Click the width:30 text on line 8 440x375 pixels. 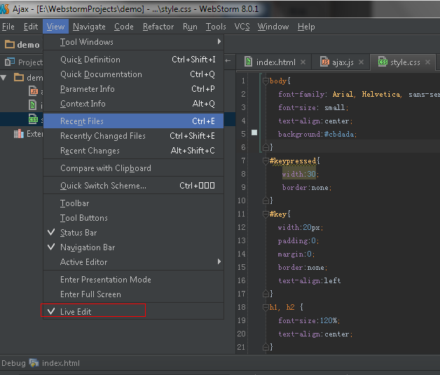pos(299,174)
